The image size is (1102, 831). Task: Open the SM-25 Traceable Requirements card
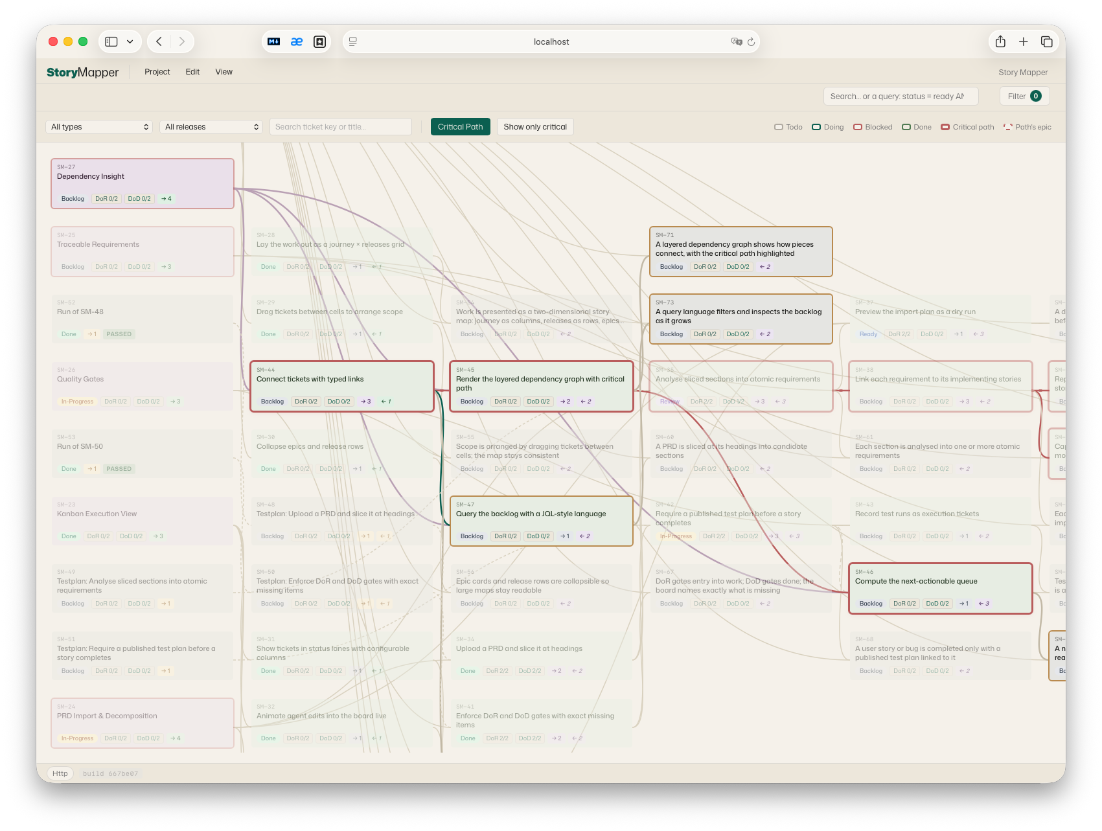143,251
